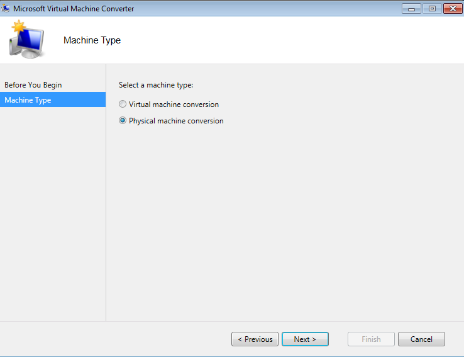464x357 pixels.
Task: Click the 'Physical machine conversion' label text
Action: (176, 121)
